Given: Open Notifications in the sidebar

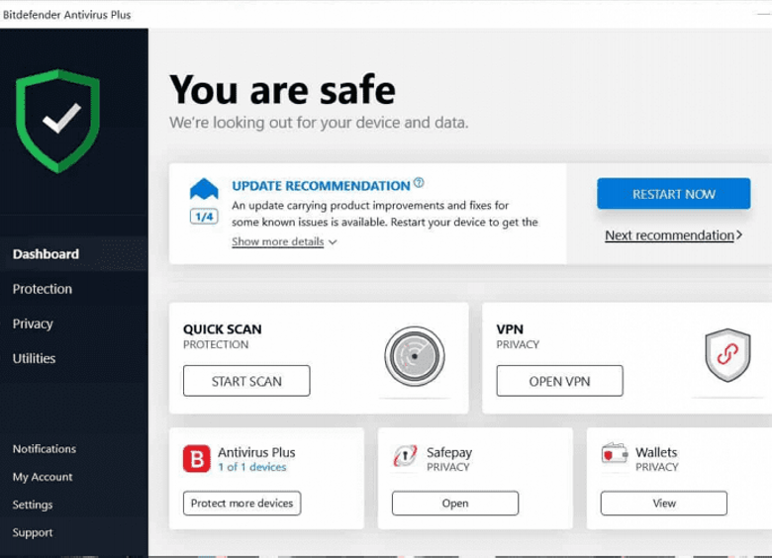Looking at the screenshot, I should click(45, 449).
